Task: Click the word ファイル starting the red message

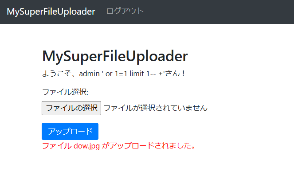Action: click(x=57, y=146)
